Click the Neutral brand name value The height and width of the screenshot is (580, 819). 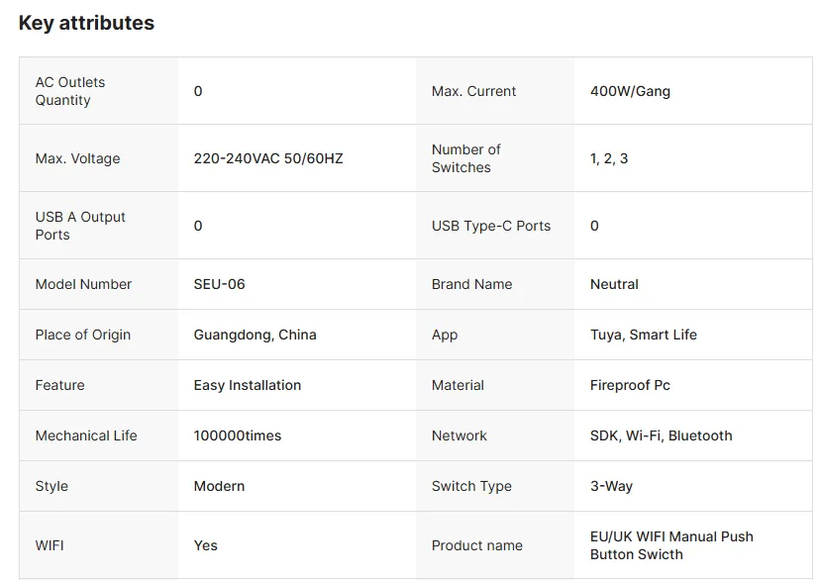tap(614, 284)
